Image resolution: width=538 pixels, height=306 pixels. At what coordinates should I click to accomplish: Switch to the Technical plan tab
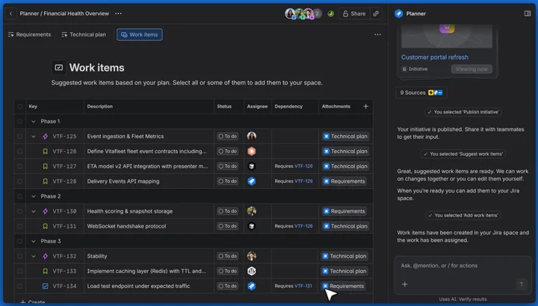coord(84,34)
